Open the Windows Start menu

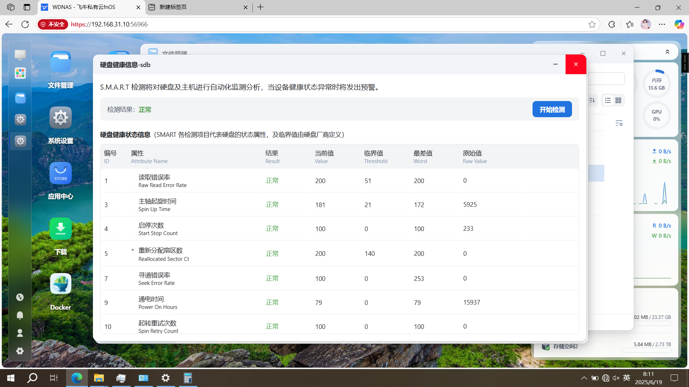tap(11, 378)
